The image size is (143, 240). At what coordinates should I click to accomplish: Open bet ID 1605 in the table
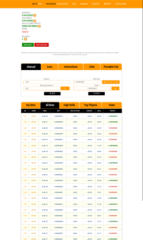coord(25,128)
